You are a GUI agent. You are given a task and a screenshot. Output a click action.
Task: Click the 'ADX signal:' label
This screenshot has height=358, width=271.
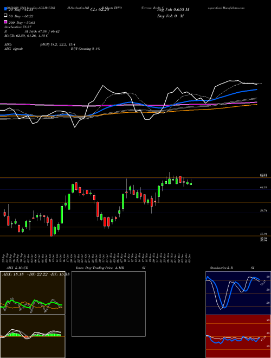click(14, 49)
